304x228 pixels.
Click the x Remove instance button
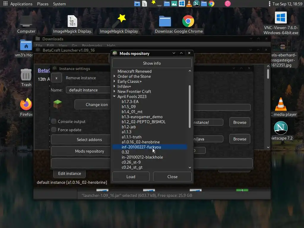[x=56, y=78]
